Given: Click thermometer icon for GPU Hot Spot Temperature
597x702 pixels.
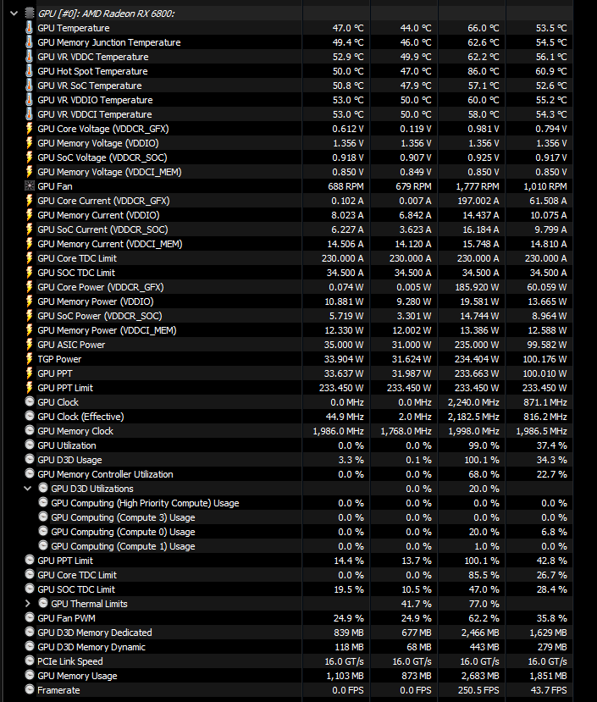Looking at the screenshot, I should (29, 71).
